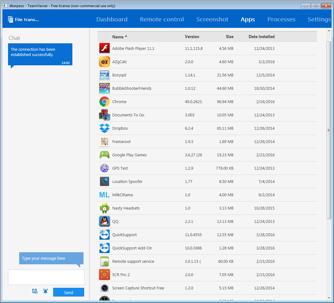Click the Google Play Games name text
Viewport: 334px width, 303px height.
[129, 155]
